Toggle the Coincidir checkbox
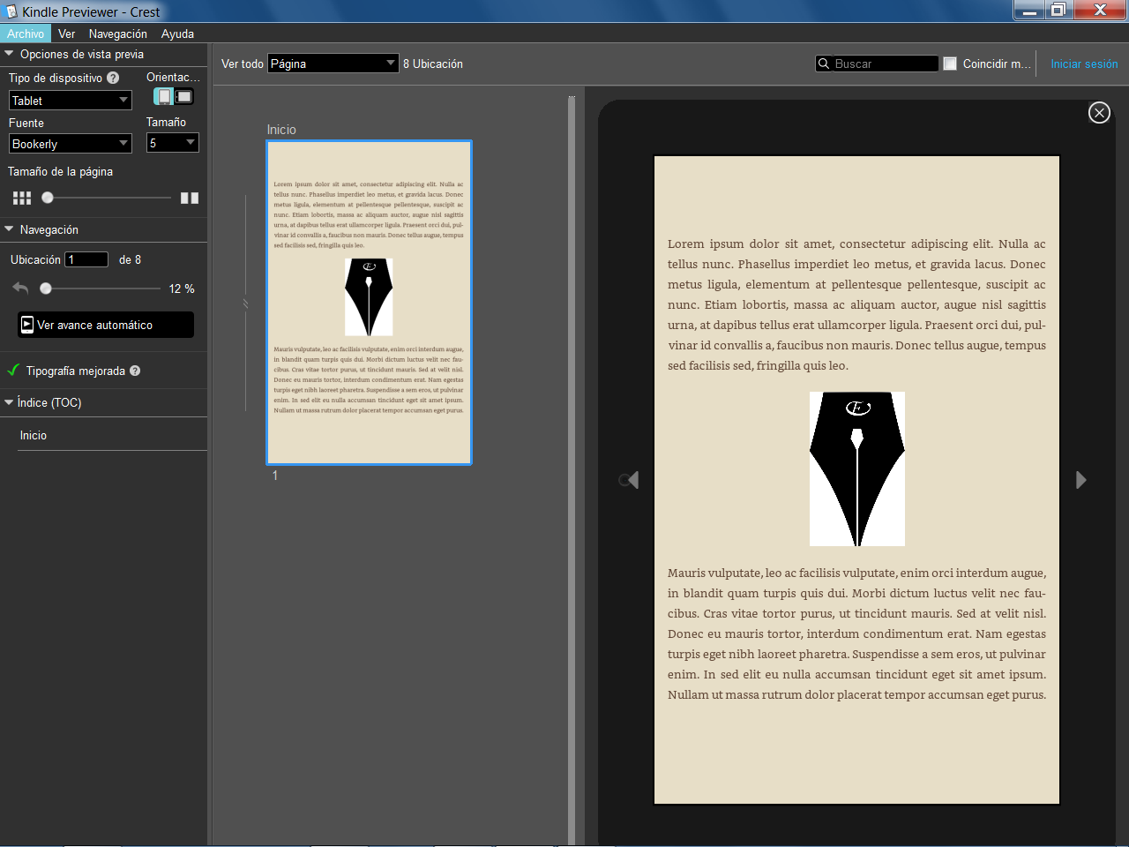This screenshot has height=847, width=1129. (950, 64)
